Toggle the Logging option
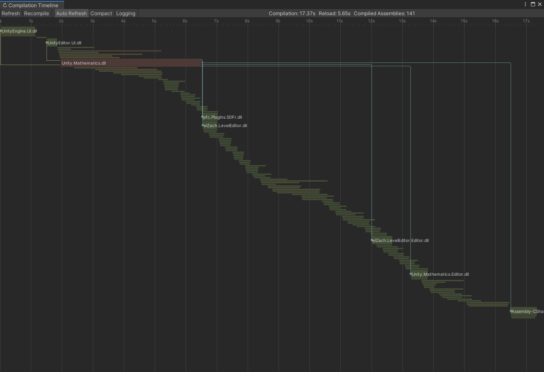 click(126, 14)
